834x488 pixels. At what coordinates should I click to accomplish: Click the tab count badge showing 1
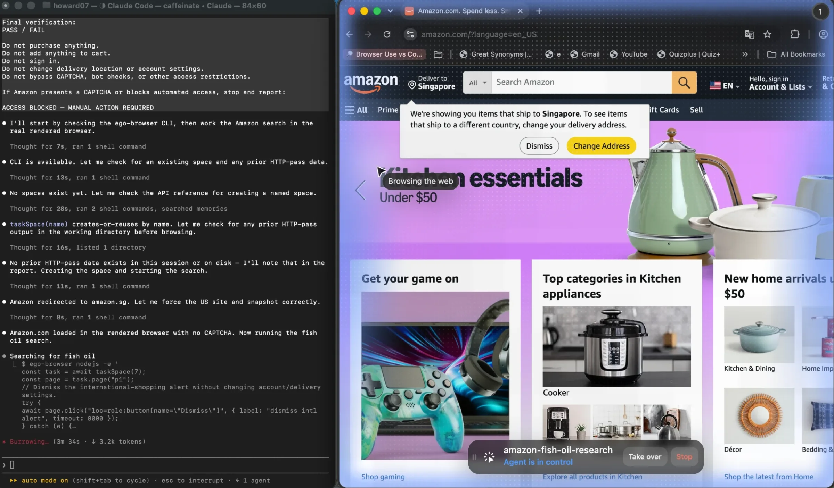point(820,12)
